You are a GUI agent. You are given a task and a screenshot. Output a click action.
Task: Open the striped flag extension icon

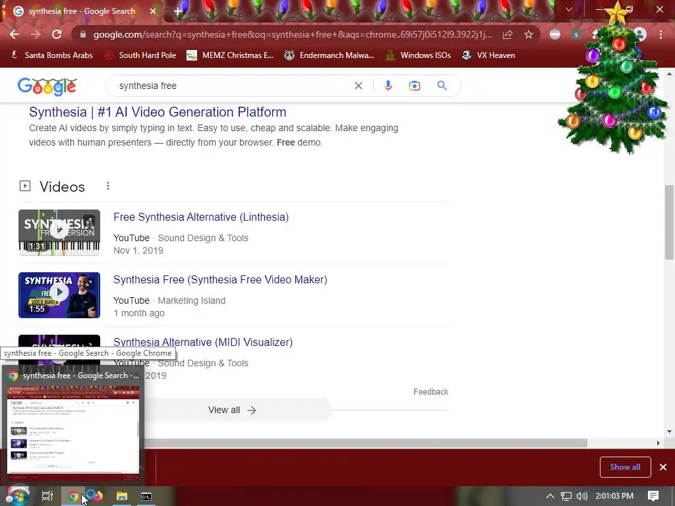[x=555, y=34]
